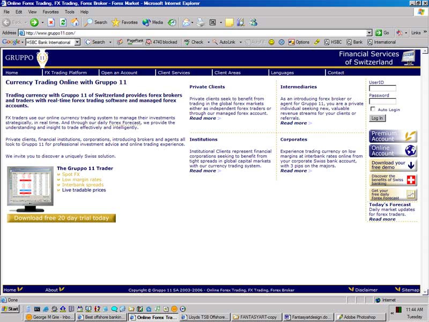429x322 pixels.
Task: Expand the Check button dropdown arrow
Action: 208,42
